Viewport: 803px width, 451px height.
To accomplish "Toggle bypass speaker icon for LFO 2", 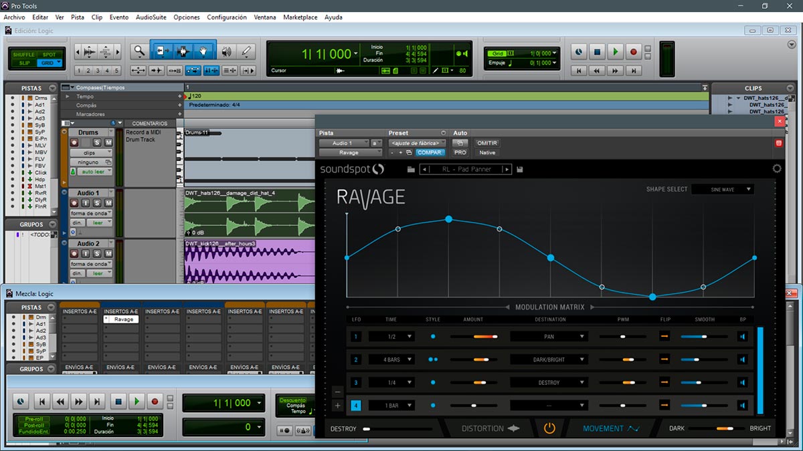I will [x=743, y=359].
